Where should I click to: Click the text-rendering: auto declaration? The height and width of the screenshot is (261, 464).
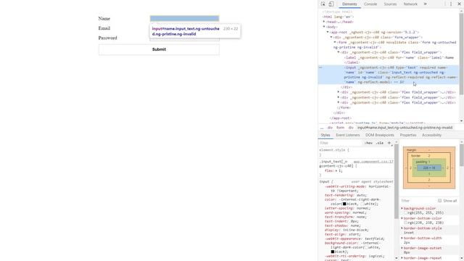(345, 195)
